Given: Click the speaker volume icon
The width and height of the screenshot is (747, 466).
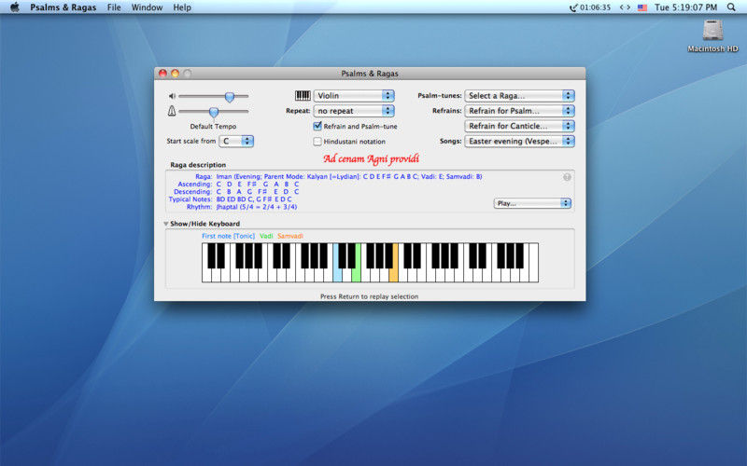Looking at the screenshot, I should [x=172, y=96].
